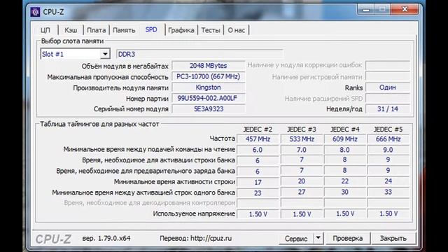Expand the Slot #1 memory slot dropdown
Viewport: 448px width, 252px height.
tap(105, 54)
